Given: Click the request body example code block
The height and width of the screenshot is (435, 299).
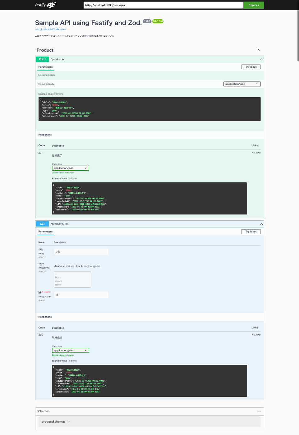Looking at the screenshot, I should pyautogui.click(x=149, y=109).
